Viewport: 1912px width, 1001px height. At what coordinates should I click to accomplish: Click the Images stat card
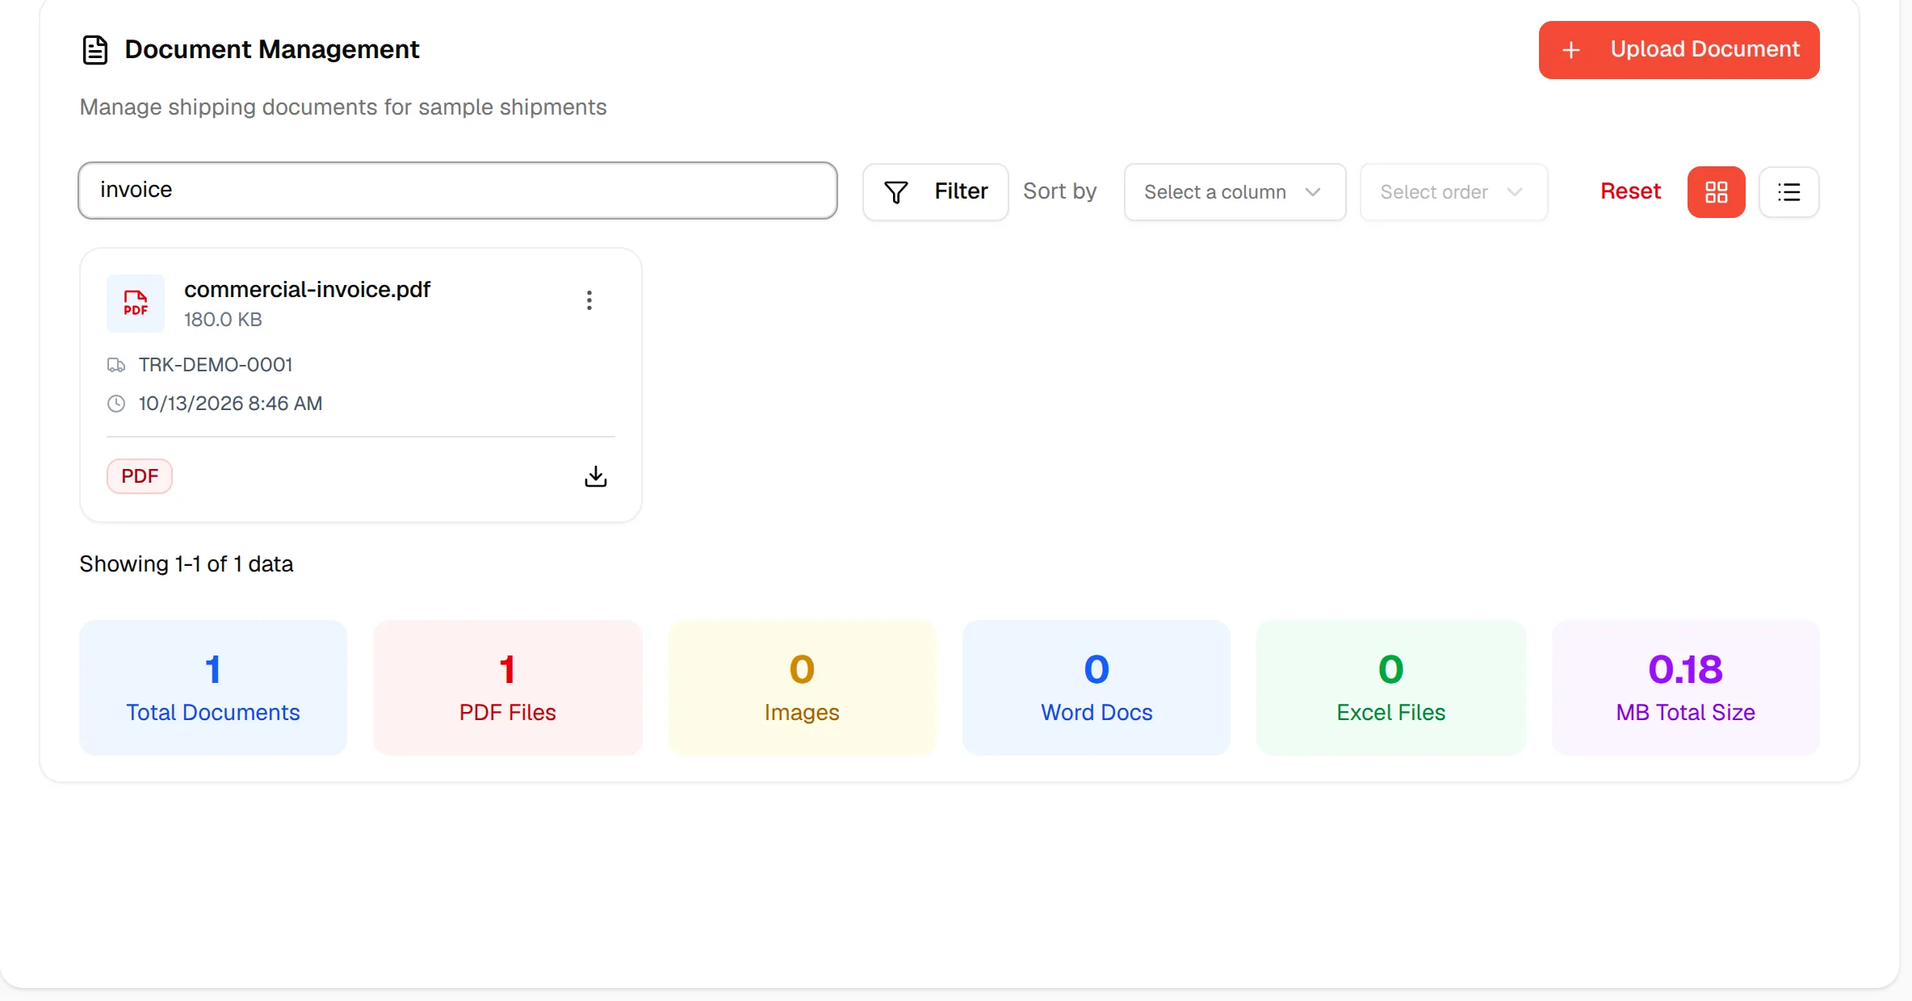(x=802, y=688)
